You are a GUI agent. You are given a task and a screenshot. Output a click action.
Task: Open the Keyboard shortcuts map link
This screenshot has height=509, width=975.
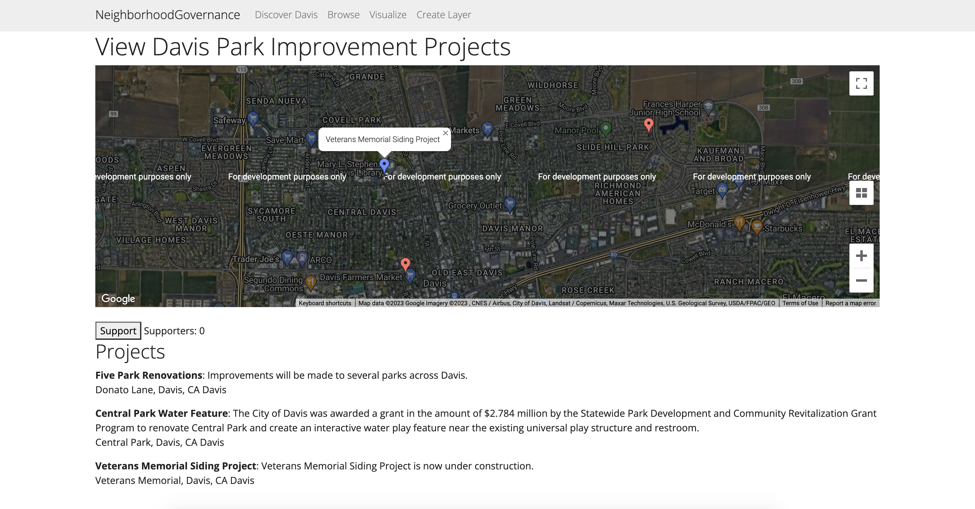(x=325, y=303)
